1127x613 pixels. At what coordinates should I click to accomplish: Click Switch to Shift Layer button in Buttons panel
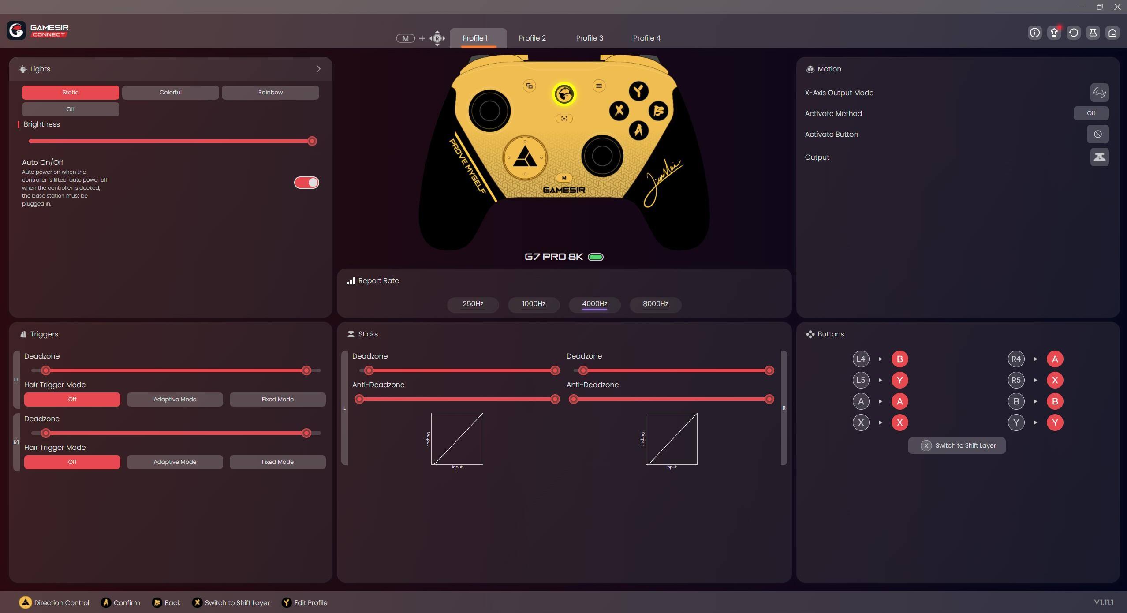pos(956,445)
